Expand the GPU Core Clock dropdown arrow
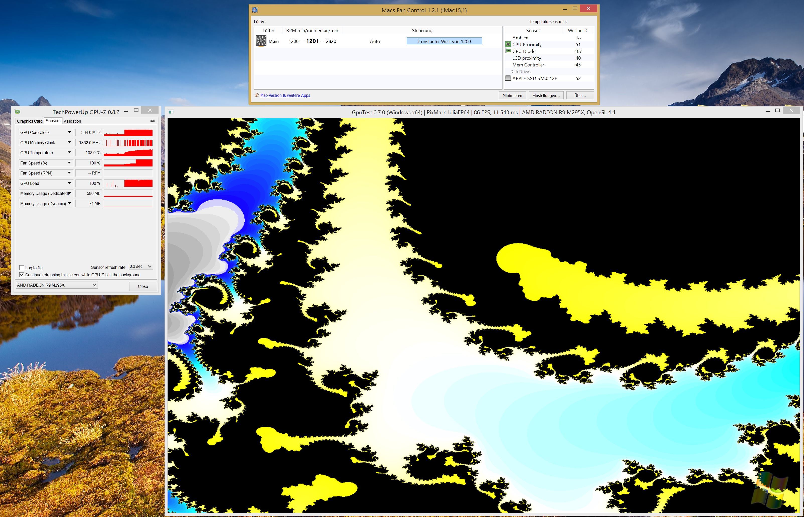 coord(69,132)
